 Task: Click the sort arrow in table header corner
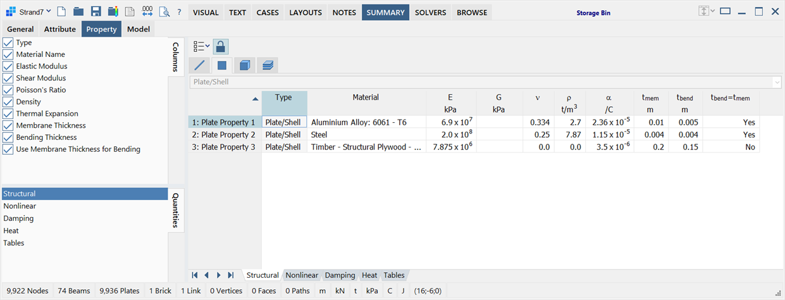coord(255,99)
